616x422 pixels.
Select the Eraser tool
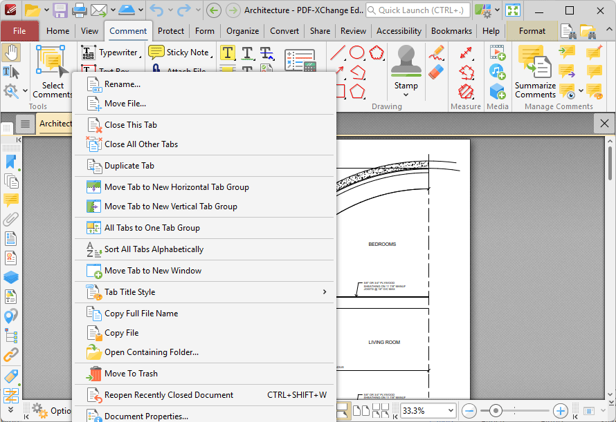click(x=436, y=72)
